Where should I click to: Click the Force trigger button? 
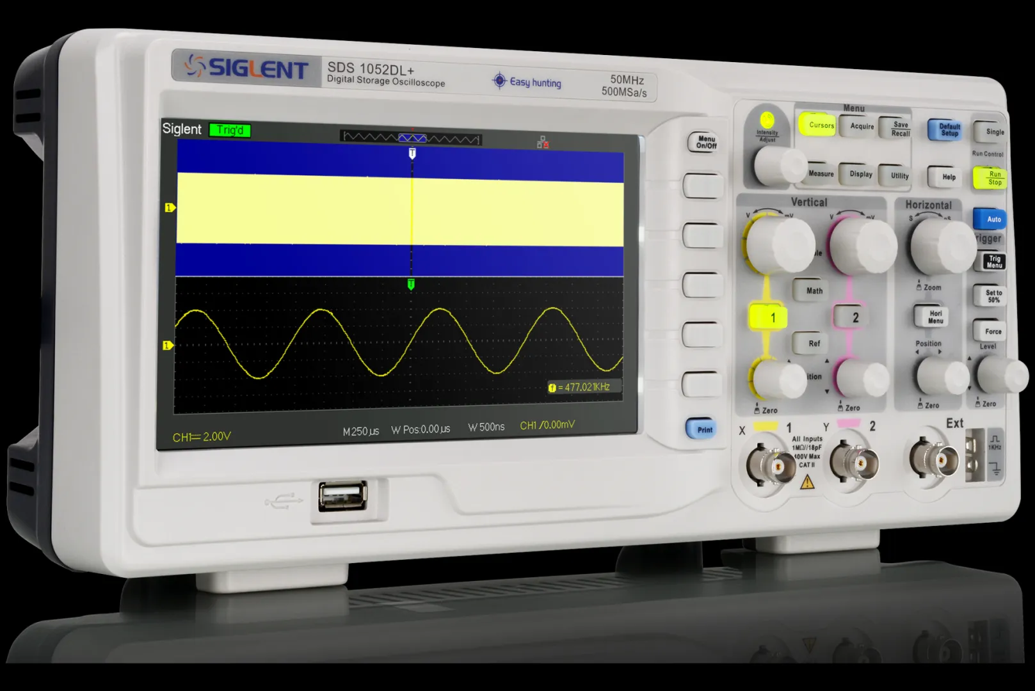click(990, 331)
